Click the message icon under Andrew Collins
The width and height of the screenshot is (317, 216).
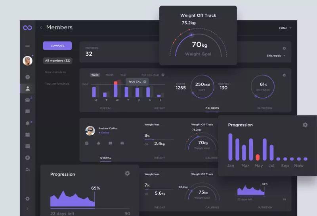click(111, 143)
